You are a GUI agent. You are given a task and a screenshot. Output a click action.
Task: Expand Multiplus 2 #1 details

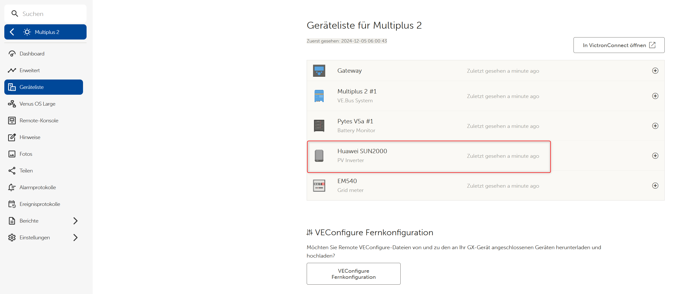coord(655,96)
